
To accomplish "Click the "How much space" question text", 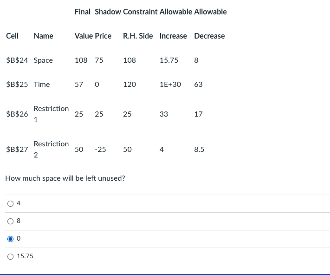I will 65,178.
